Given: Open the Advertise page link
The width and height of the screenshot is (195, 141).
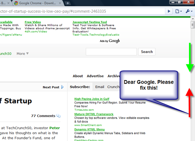Looking at the screenshot, I should (x=95, y=76).
